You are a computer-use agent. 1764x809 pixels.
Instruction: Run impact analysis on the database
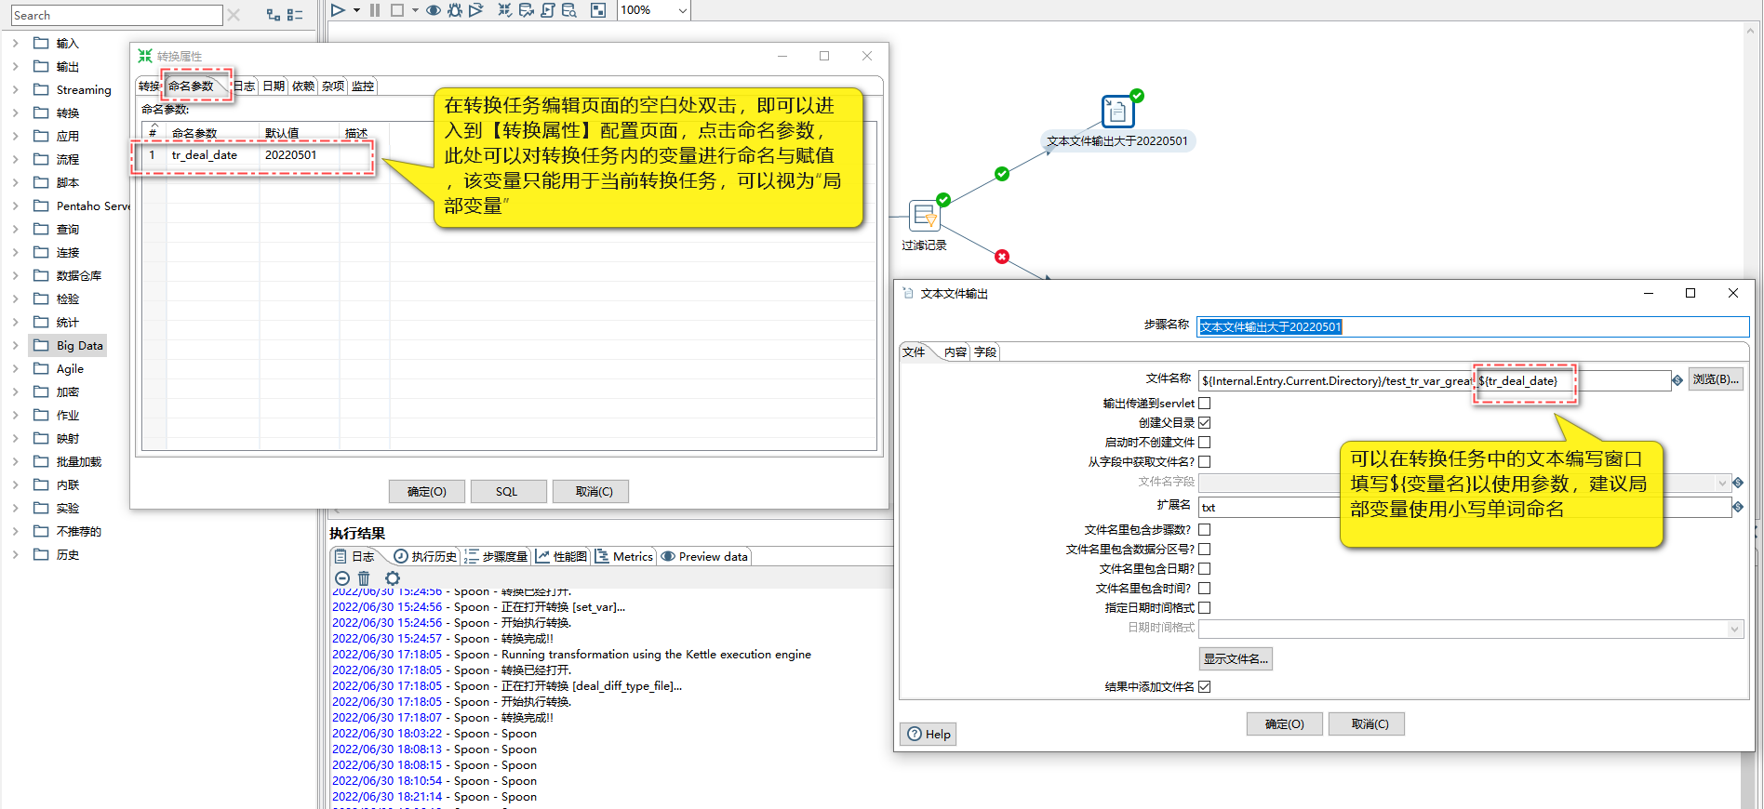(527, 10)
